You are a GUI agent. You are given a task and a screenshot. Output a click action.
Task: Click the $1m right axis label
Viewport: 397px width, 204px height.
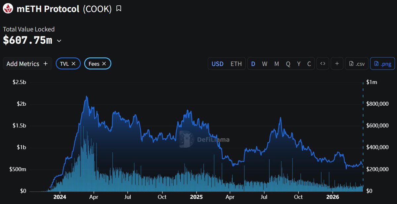[x=372, y=82]
